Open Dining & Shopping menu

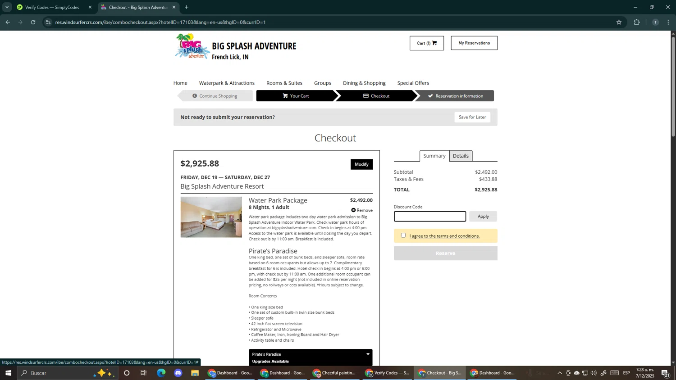point(364,83)
